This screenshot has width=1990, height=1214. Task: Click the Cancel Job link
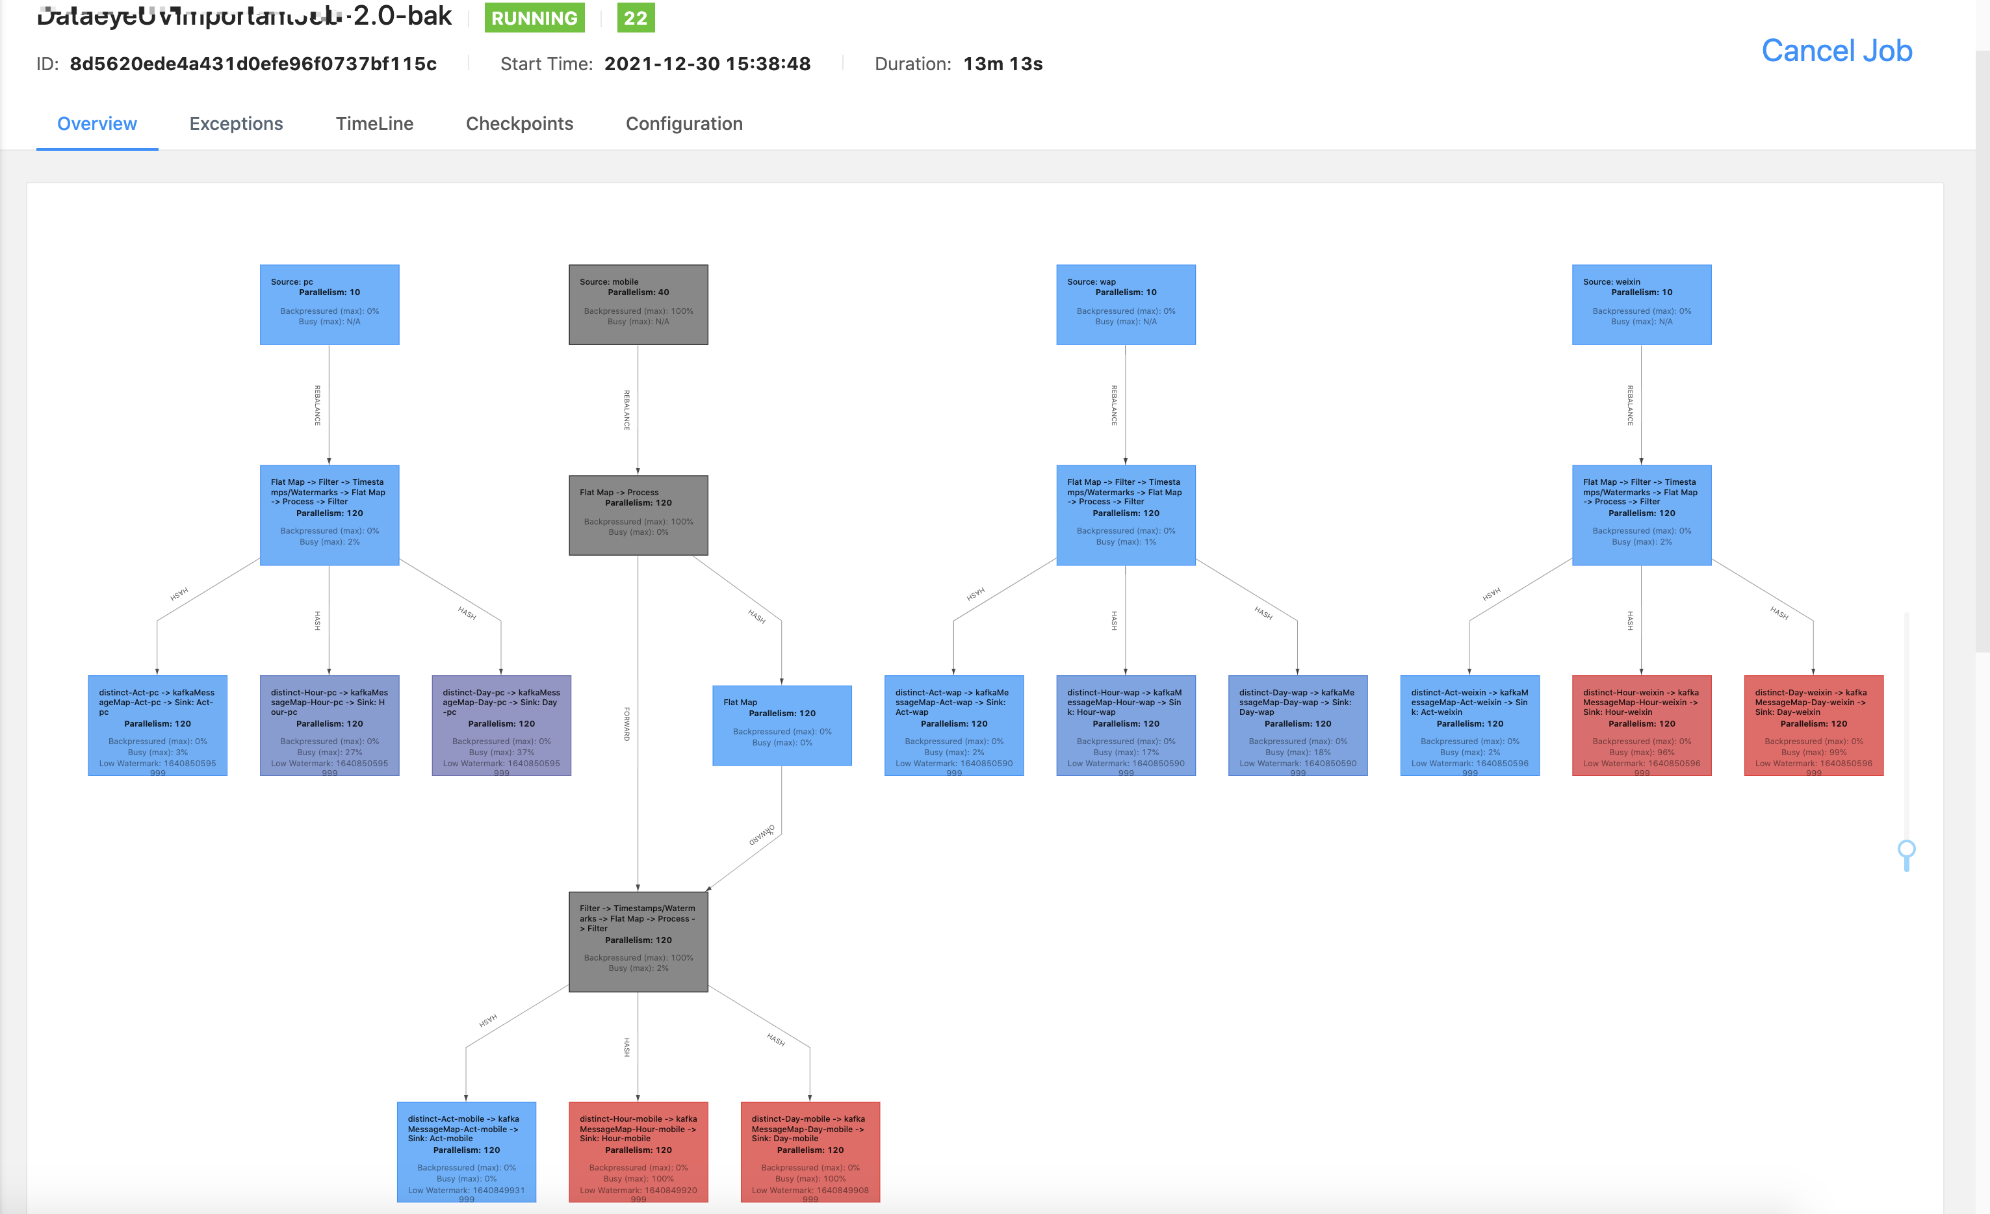(x=1837, y=50)
